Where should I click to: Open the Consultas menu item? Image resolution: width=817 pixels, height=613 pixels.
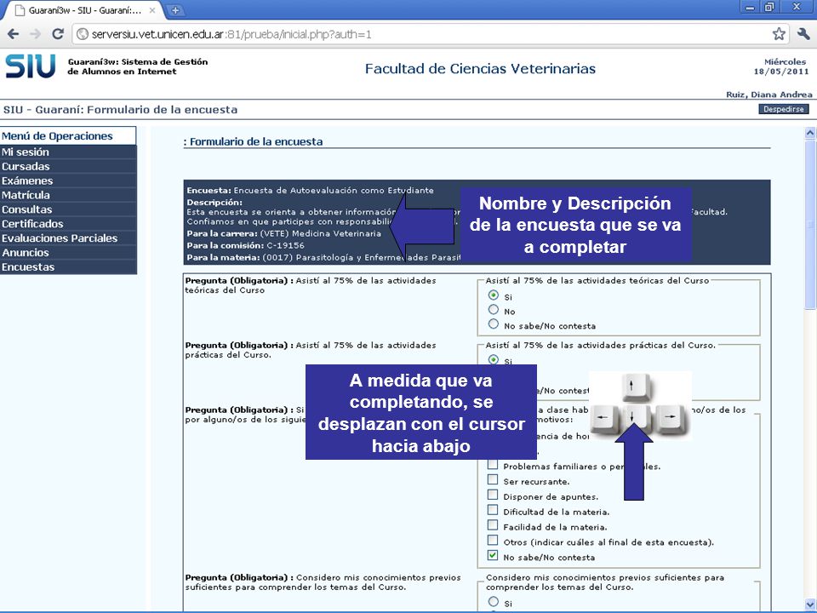[x=68, y=209]
